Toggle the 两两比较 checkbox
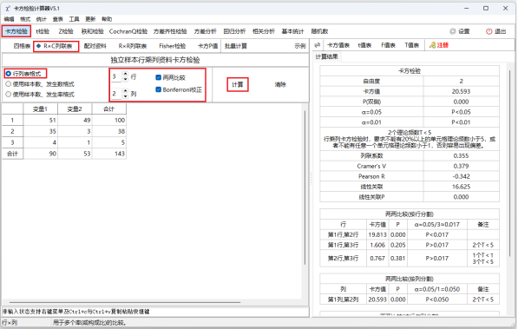518x329 pixels. pyautogui.click(x=158, y=77)
